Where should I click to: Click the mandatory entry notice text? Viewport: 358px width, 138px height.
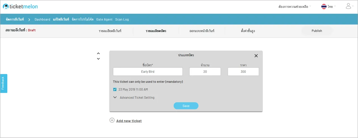148,82
